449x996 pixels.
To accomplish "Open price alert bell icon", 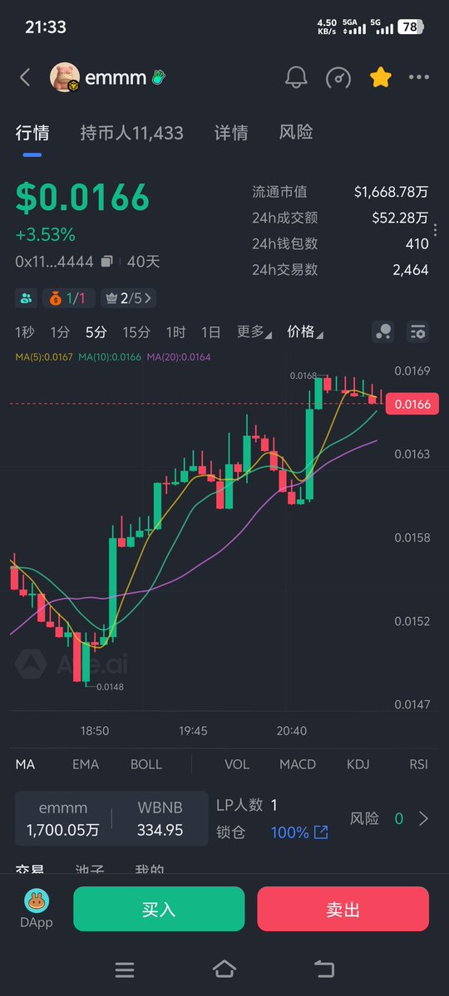I will pos(296,77).
